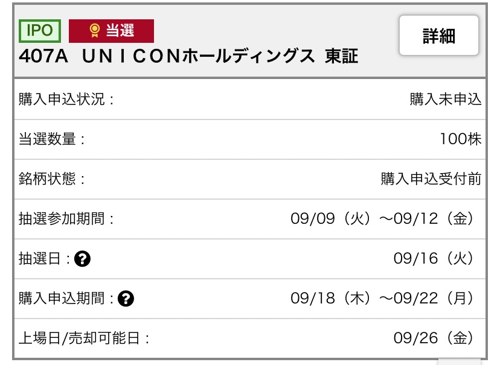The width and height of the screenshot is (500, 365).
Task: Click the help icon beside 抽選日
Action: pyautogui.click(x=82, y=259)
